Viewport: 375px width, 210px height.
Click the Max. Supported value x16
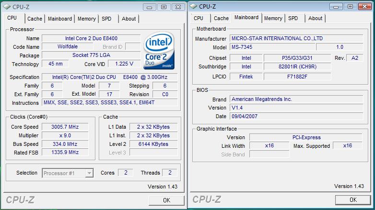click(x=348, y=145)
